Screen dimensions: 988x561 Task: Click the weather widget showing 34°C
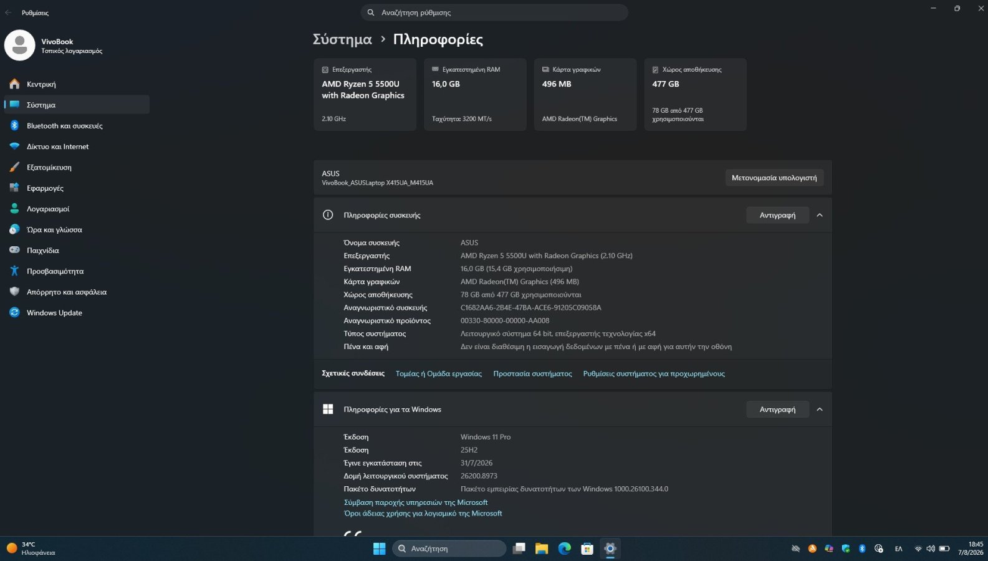(31, 549)
